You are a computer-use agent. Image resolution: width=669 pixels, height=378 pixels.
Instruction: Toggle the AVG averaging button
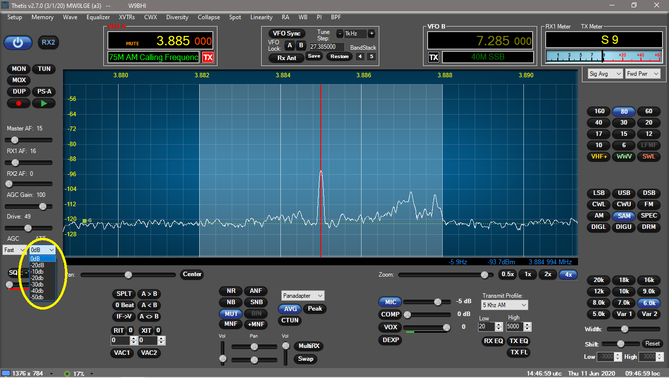point(290,309)
